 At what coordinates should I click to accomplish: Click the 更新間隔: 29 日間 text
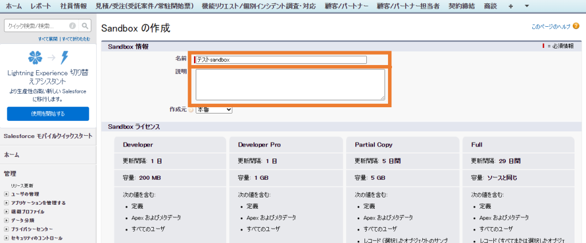pos(496,161)
